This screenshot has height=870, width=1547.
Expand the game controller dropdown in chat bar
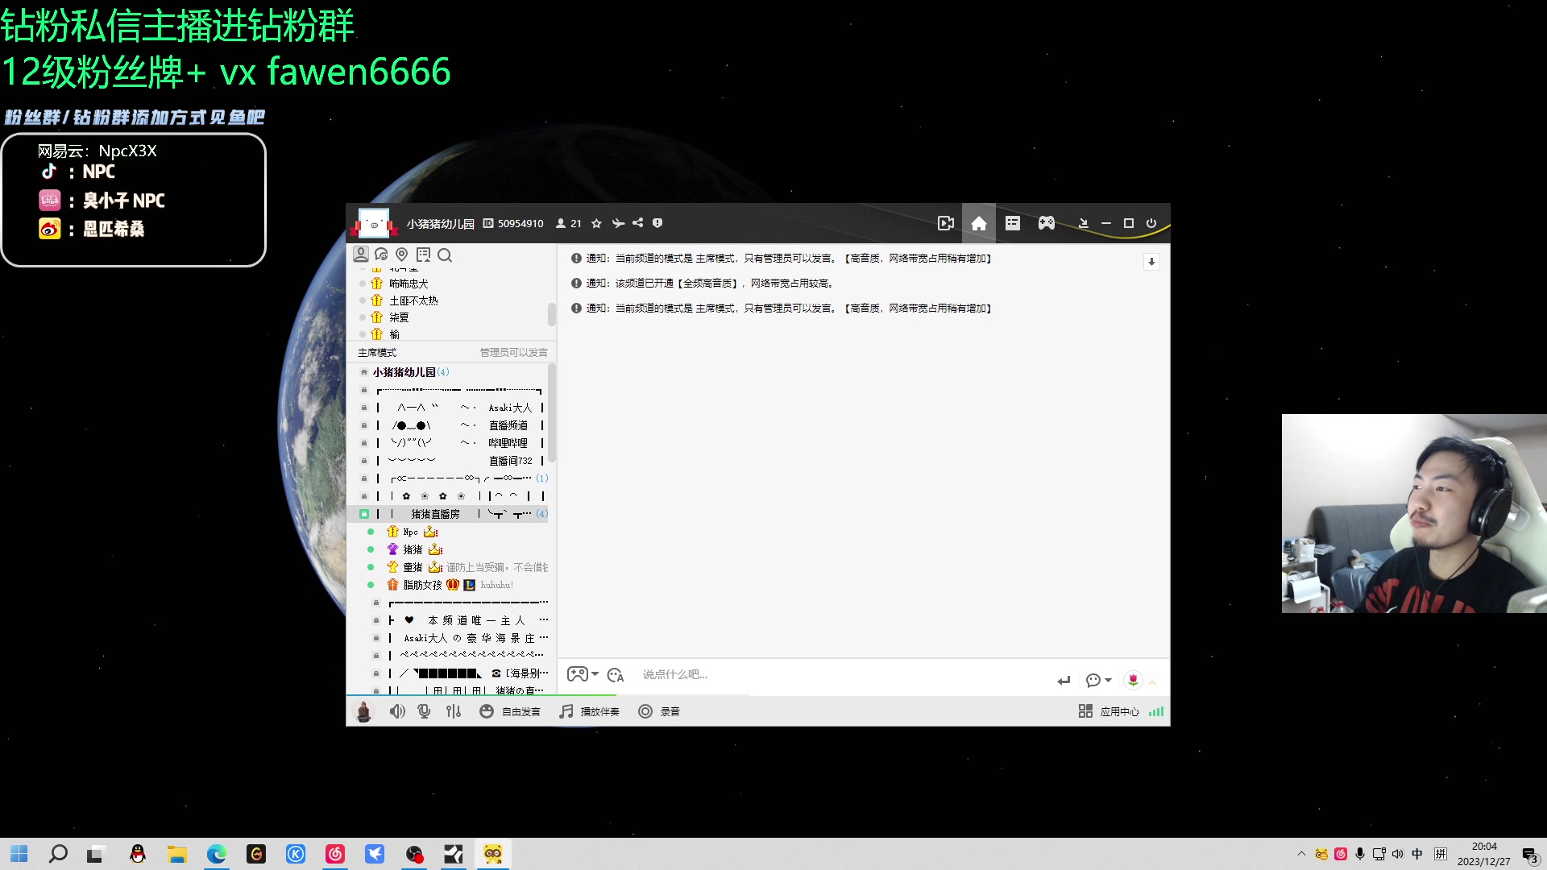point(595,674)
